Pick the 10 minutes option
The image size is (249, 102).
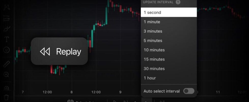[x=169, y=50]
